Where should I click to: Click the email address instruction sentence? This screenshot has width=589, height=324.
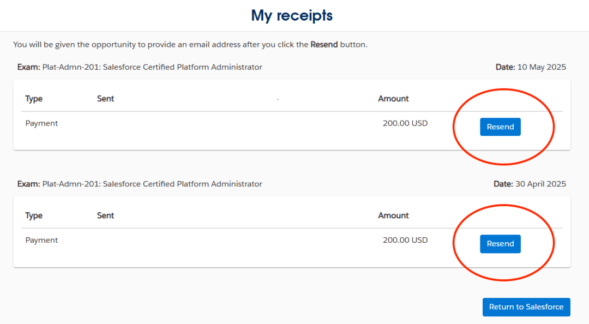click(164, 45)
